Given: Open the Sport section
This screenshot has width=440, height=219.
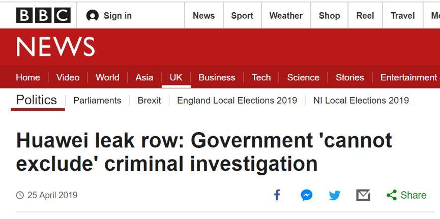Looking at the screenshot, I should click(x=242, y=16).
